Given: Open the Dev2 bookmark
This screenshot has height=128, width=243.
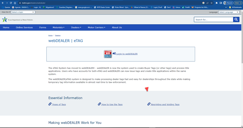Looking at the screenshot, I should coord(167,7).
